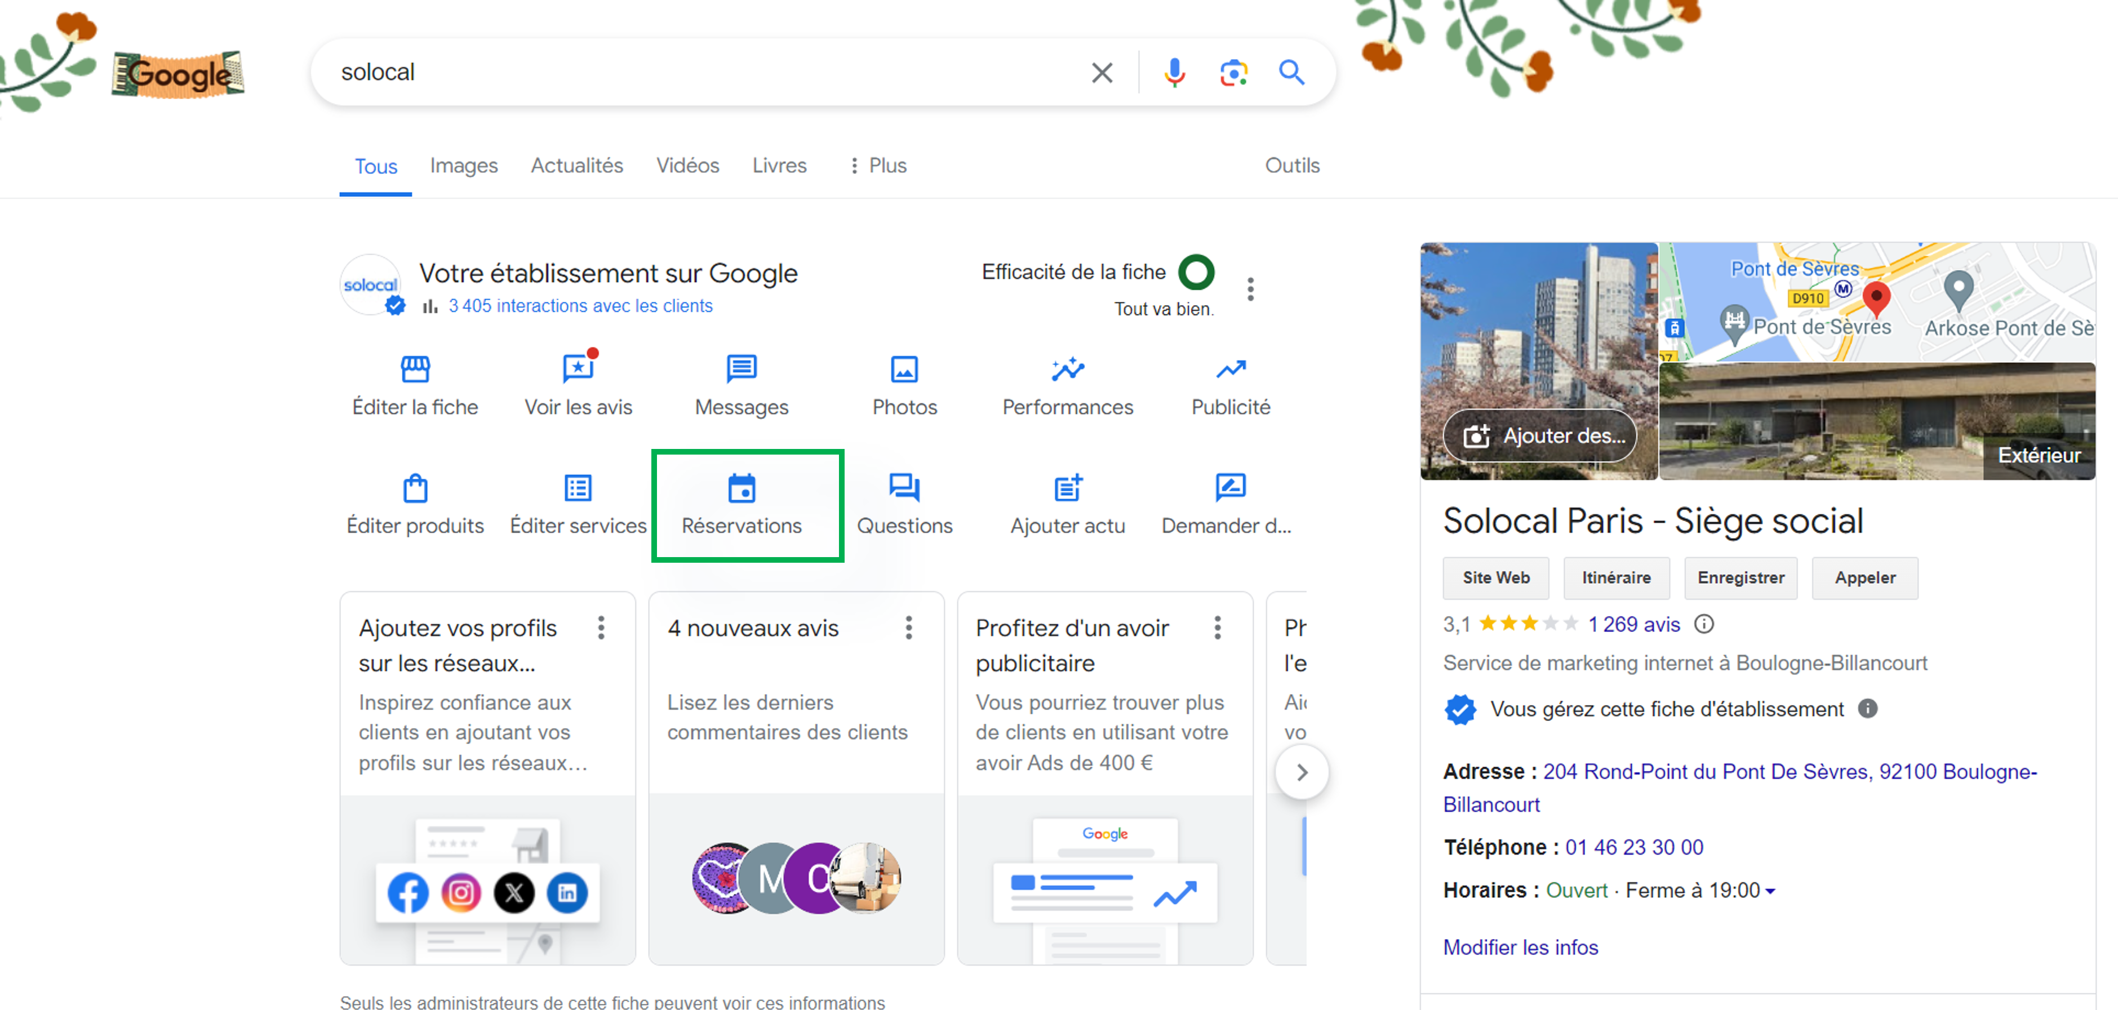
Task: Switch to the Actualités tab
Action: [577, 165]
